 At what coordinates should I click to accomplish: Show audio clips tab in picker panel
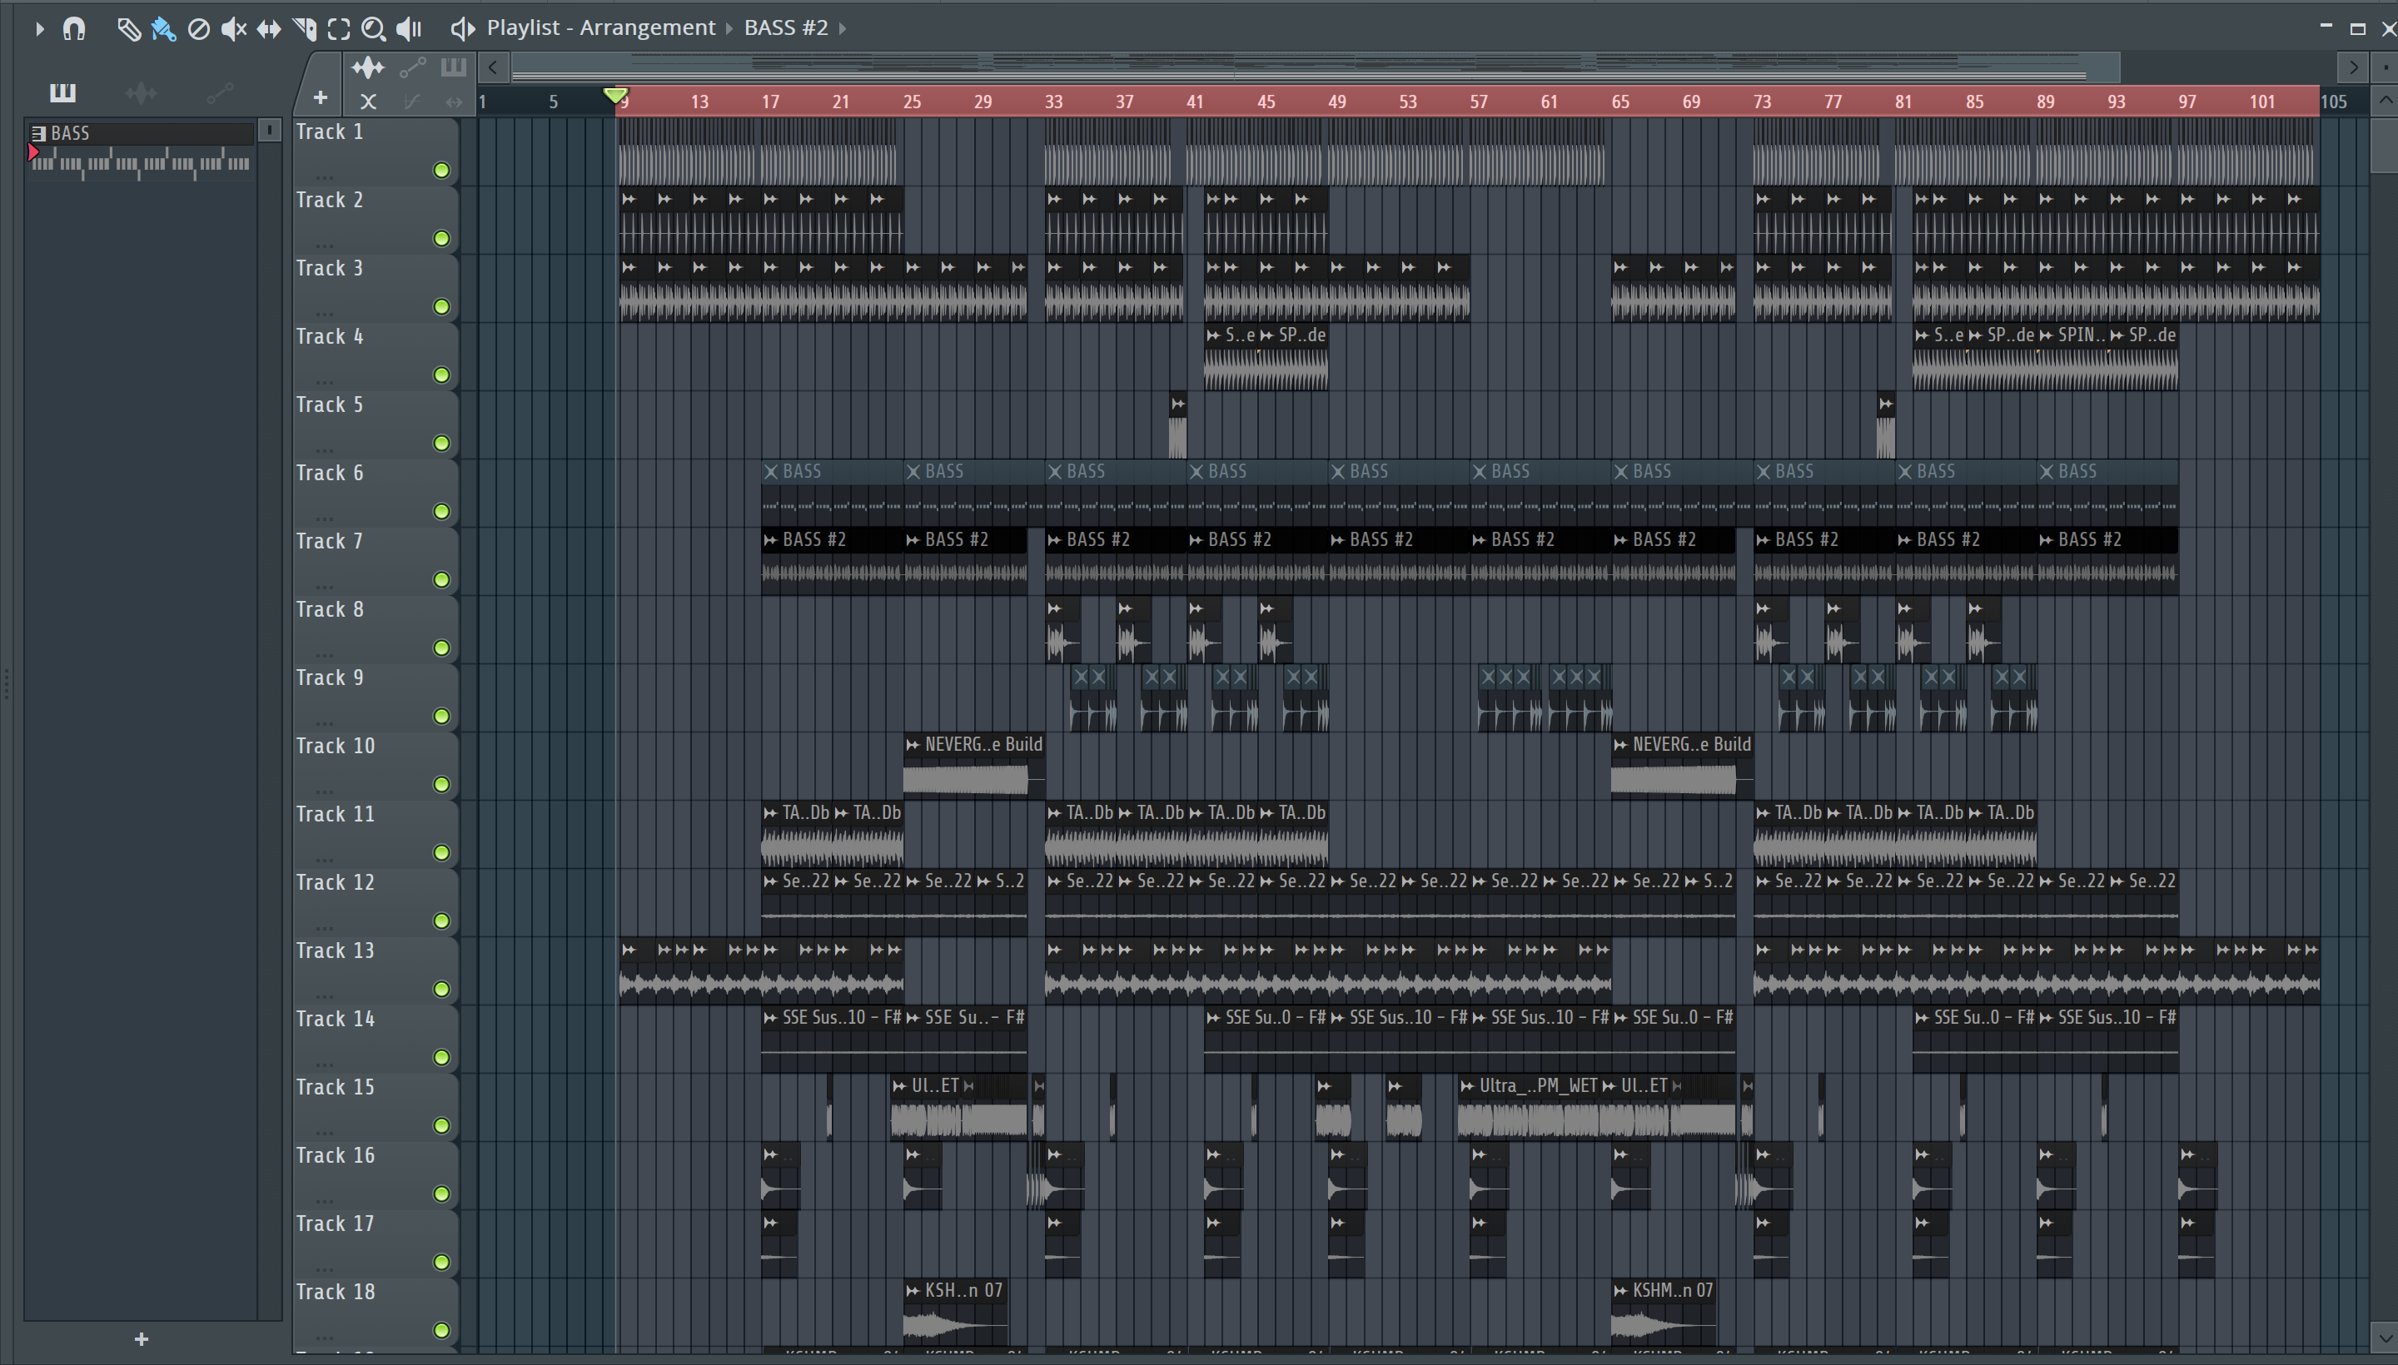[141, 92]
